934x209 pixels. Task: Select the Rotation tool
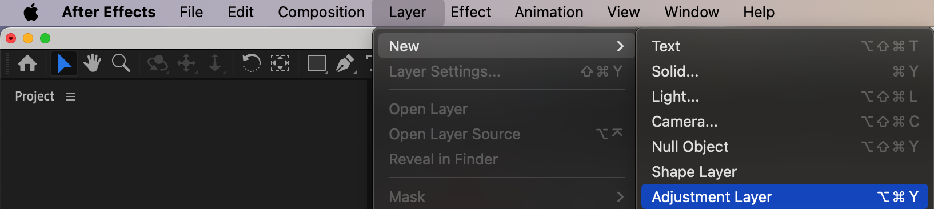(x=251, y=63)
